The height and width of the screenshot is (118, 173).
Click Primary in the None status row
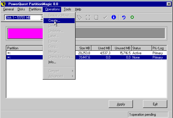point(157,57)
